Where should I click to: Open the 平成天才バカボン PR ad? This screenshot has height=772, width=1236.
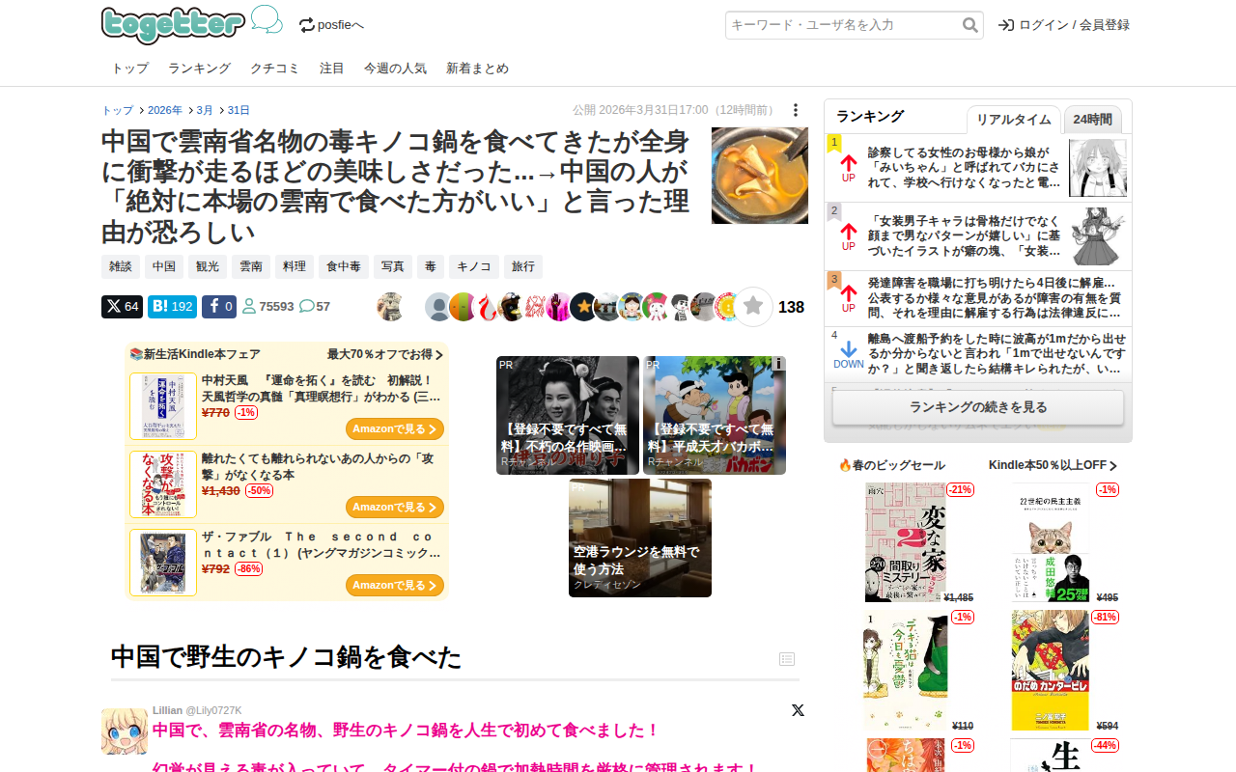(x=715, y=415)
